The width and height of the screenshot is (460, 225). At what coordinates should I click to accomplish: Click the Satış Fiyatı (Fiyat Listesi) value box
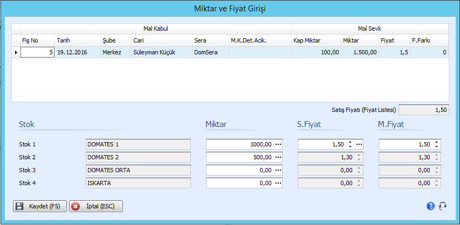pyautogui.click(x=424, y=110)
